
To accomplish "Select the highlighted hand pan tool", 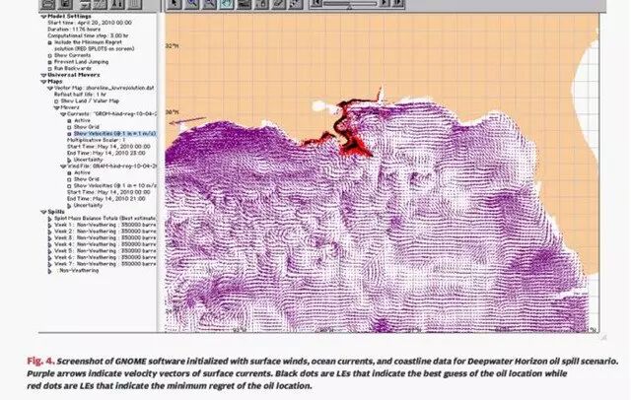I will coord(227,4).
